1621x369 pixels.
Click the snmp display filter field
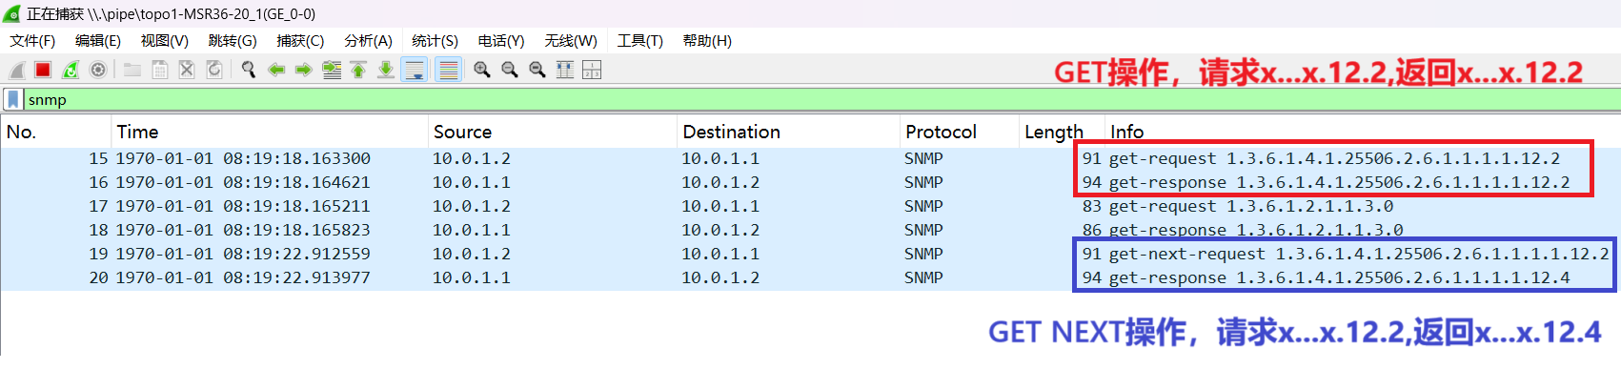pos(820,99)
